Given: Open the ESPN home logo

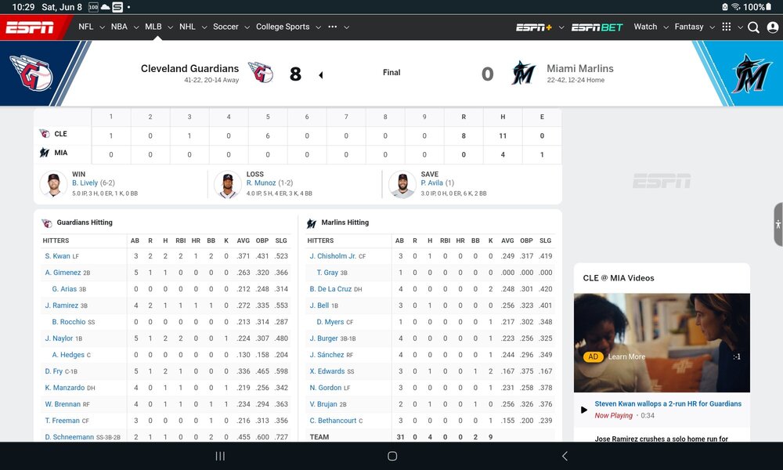Looking at the screenshot, I should [x=30, y=27].
